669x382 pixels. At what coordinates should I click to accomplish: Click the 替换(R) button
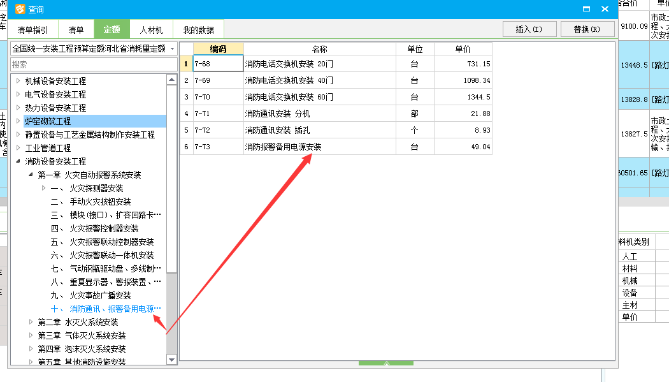[587, 29]
